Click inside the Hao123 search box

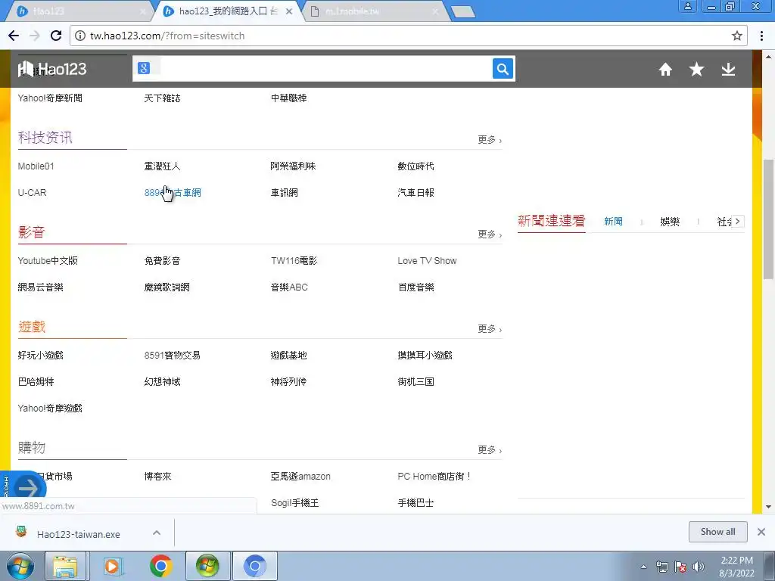point(324,69)
